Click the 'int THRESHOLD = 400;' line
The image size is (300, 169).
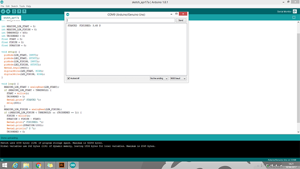(x=14, y=33)
